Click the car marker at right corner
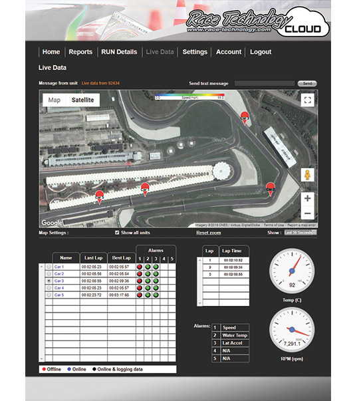This screenshot has width=357, height=401. pyautogui.click(x=271, y=189)
